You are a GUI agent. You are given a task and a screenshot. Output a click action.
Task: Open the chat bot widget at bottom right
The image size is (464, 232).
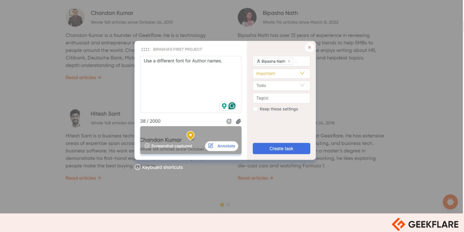tap(450, 202)
